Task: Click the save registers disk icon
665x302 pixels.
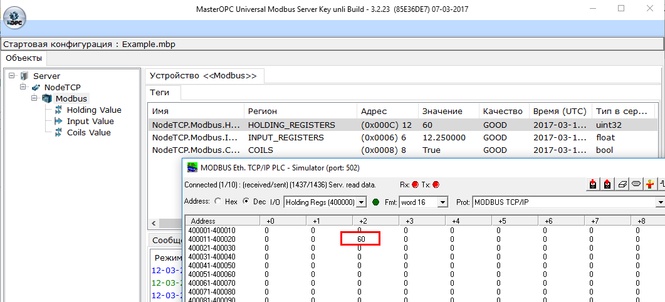Action: (607, 184)
